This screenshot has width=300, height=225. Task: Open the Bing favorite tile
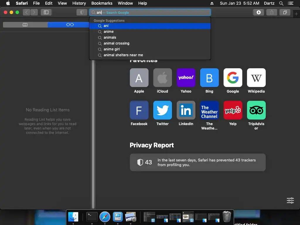point(209,78)
